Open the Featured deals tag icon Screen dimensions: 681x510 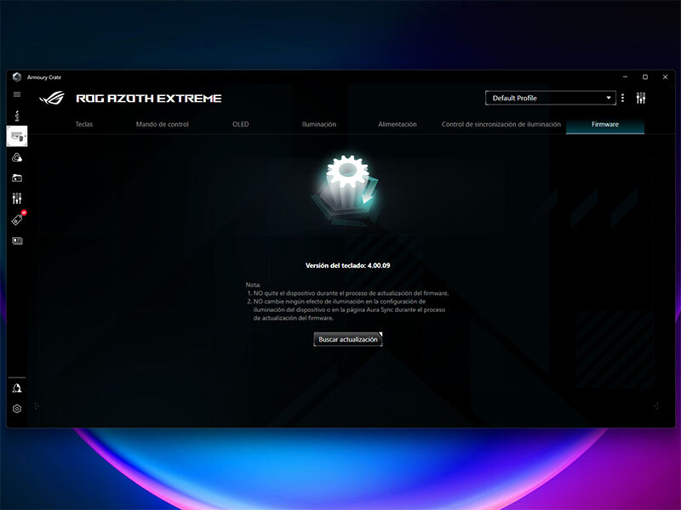click(18, 218)
